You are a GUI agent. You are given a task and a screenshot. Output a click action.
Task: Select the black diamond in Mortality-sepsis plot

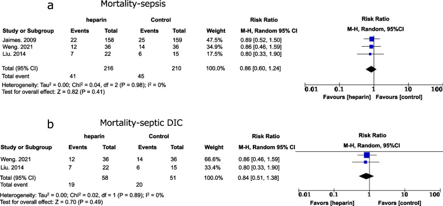pyautogui.click(x=371, y=69)
